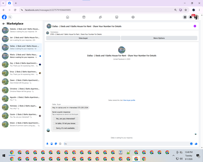Screen dimensions: 203x162
Task: Send a thumbs-up like
Action: (196, 144)
